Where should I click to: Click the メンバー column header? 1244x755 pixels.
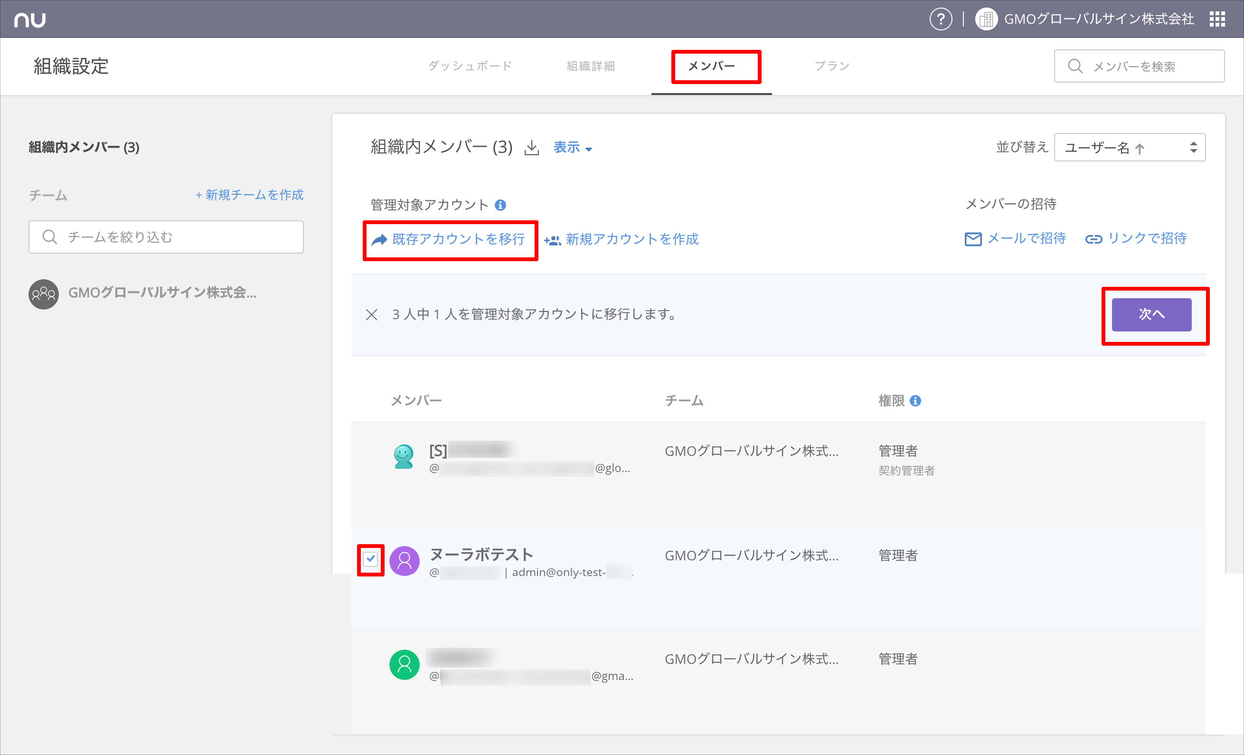(x=416, y=401)
